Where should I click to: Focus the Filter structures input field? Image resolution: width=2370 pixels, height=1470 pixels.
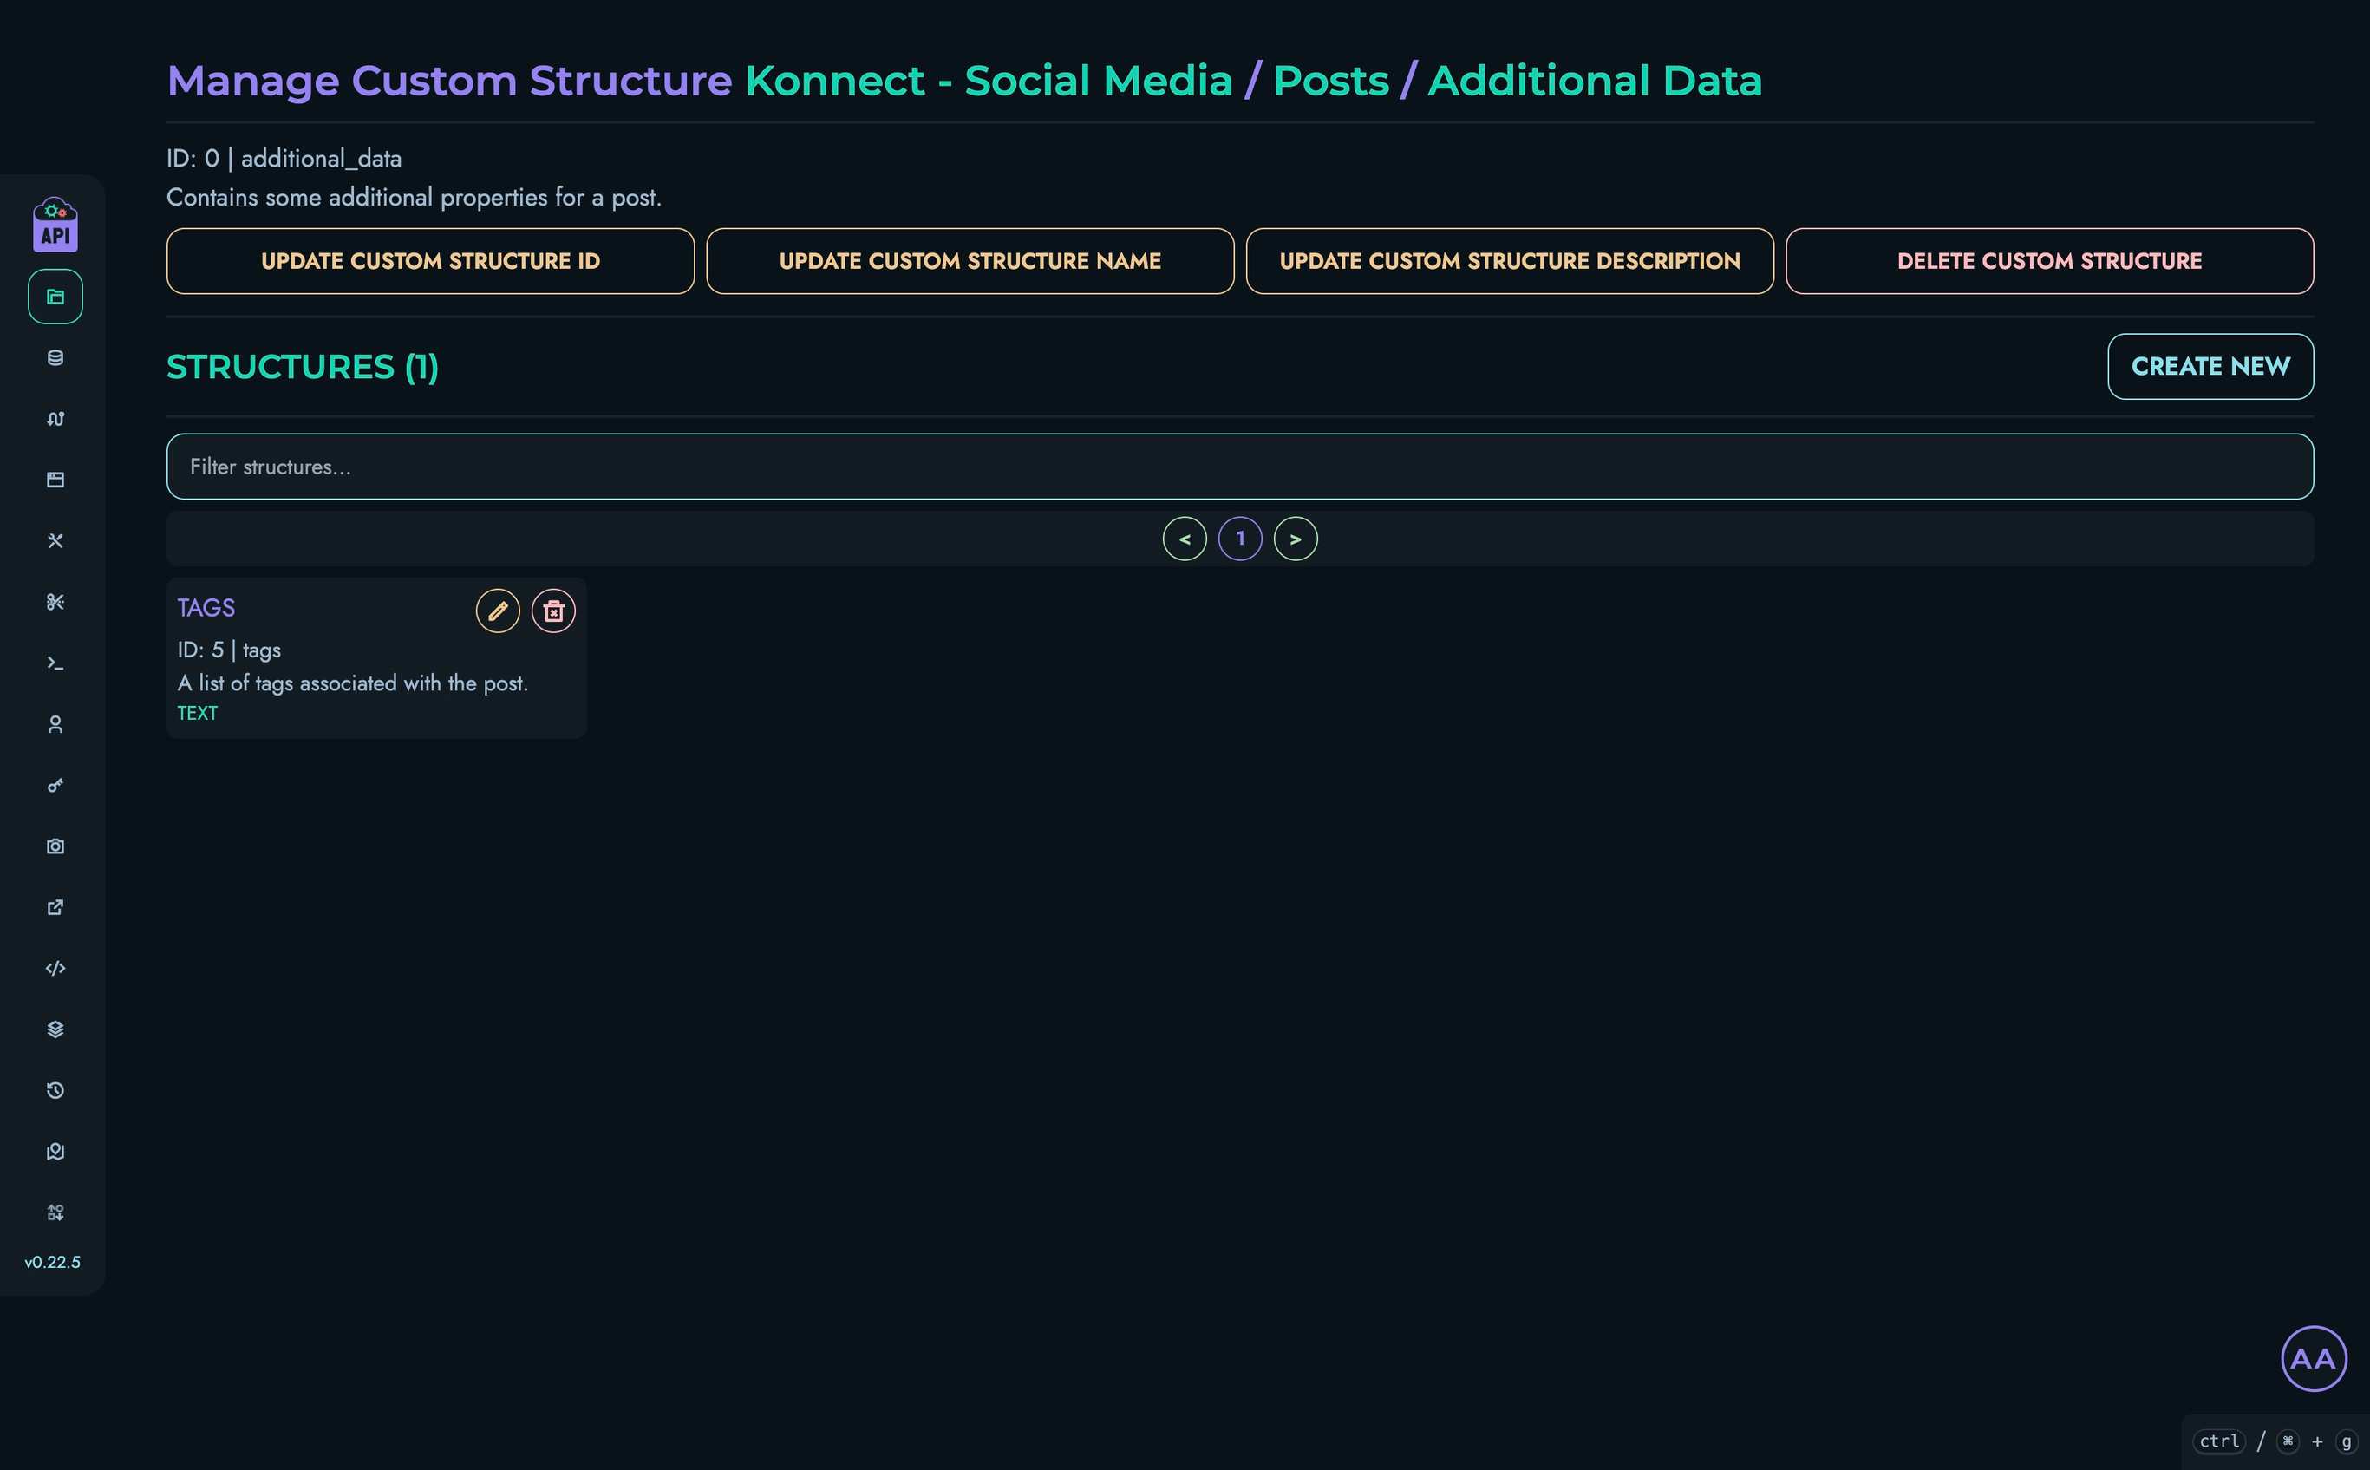(x=1240, y=467)
